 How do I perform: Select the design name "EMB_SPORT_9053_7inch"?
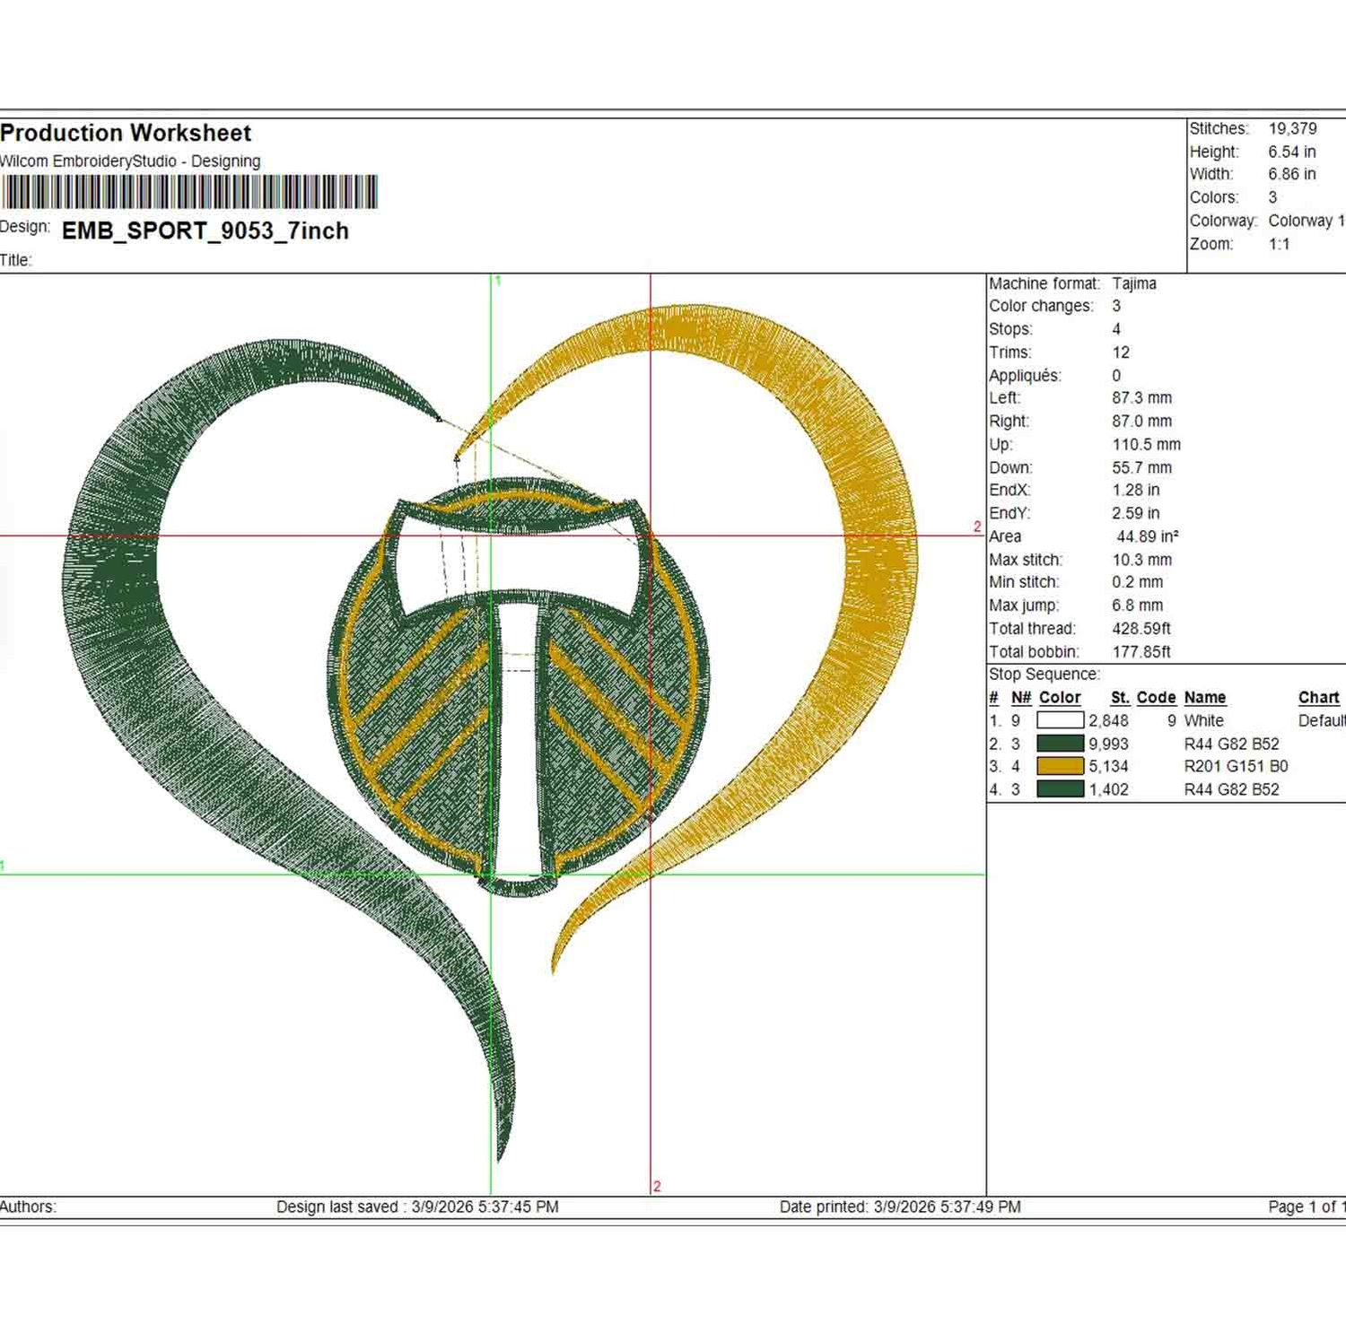click(205, 231)
